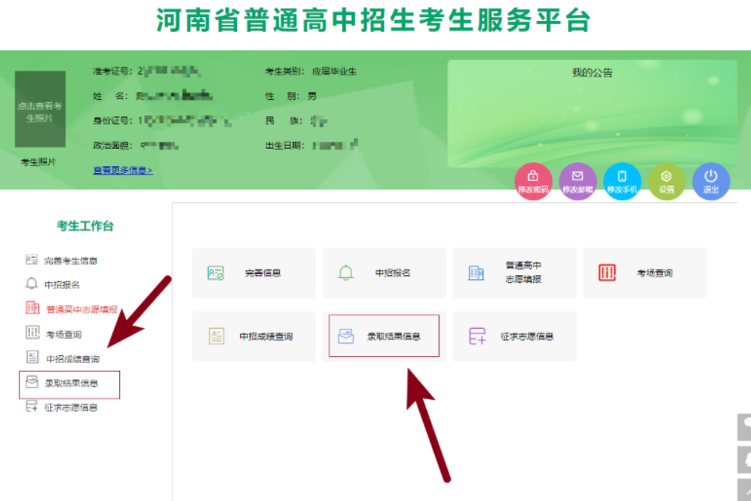The image size is (751, 501).
Task: Click the red 修改密码 lock icon
Action: (x=533, y=181)
